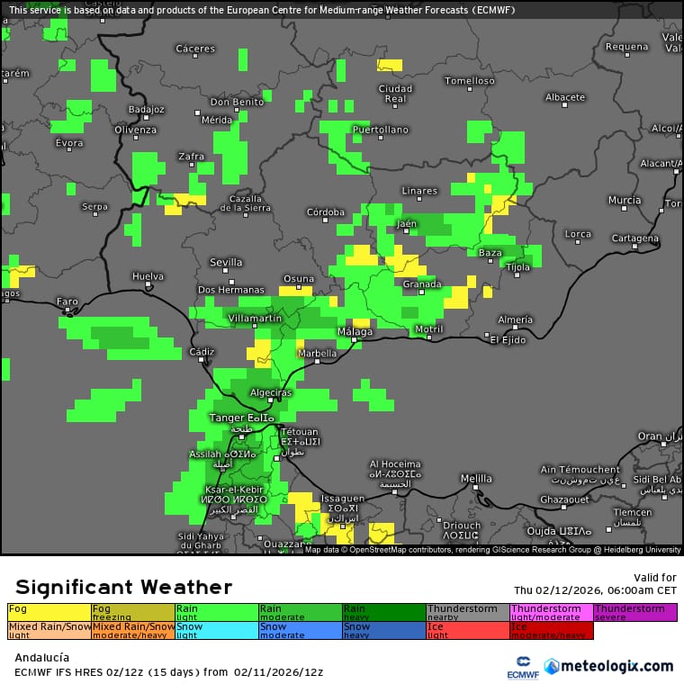684x684 pixels.
Task: Click the yellow Fog legend swatch
Action: coord(49,613)
